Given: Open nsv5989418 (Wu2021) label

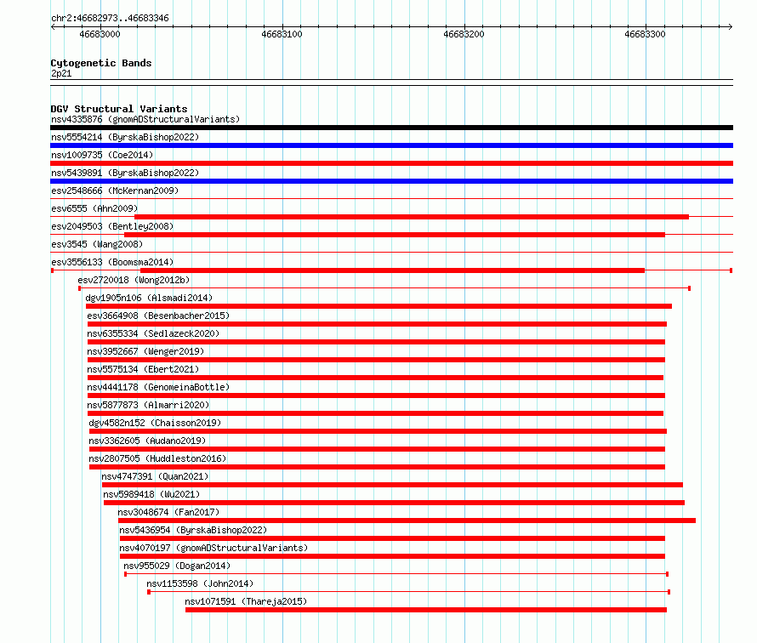Looking at the screenshot, I should pyautogui.click(x=151, y=494).
